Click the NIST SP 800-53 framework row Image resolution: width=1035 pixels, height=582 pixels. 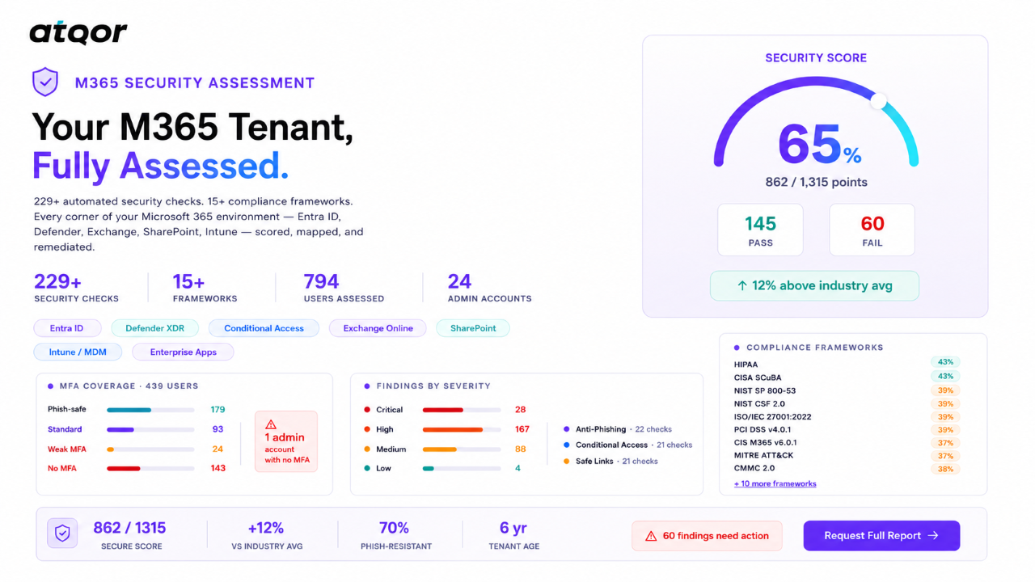(x=847, y=390)
